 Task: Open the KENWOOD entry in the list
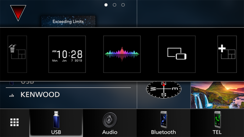click(40, 95)
